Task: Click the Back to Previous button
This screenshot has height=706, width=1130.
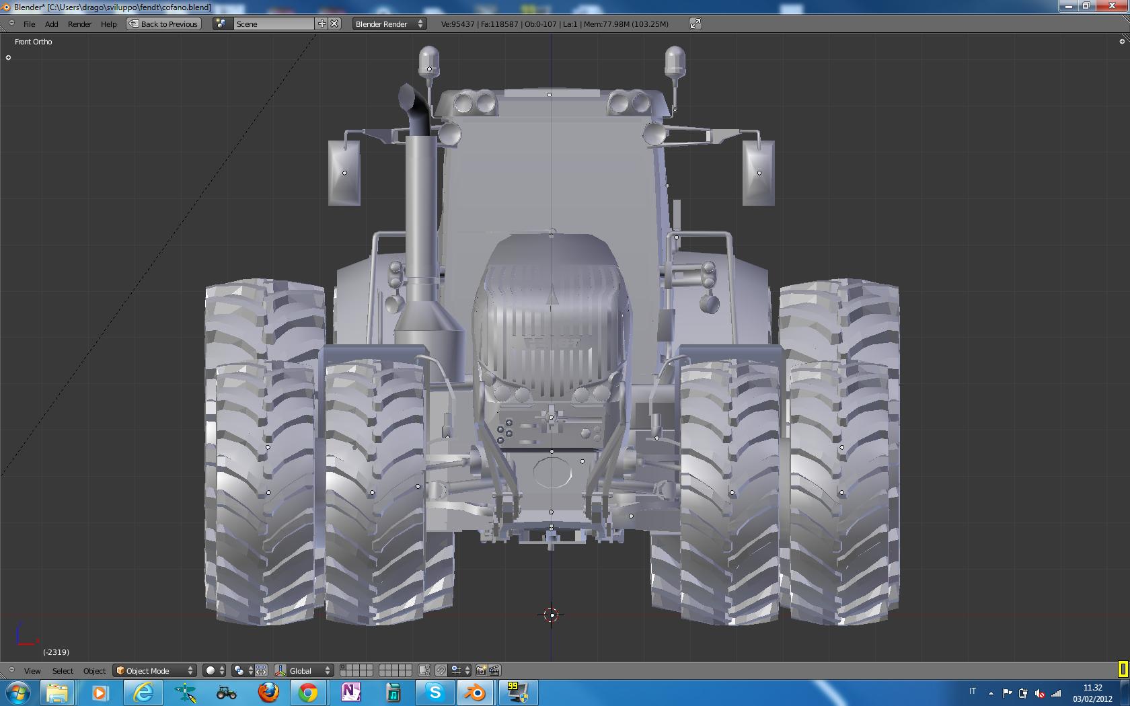Action: pos(163,24)
